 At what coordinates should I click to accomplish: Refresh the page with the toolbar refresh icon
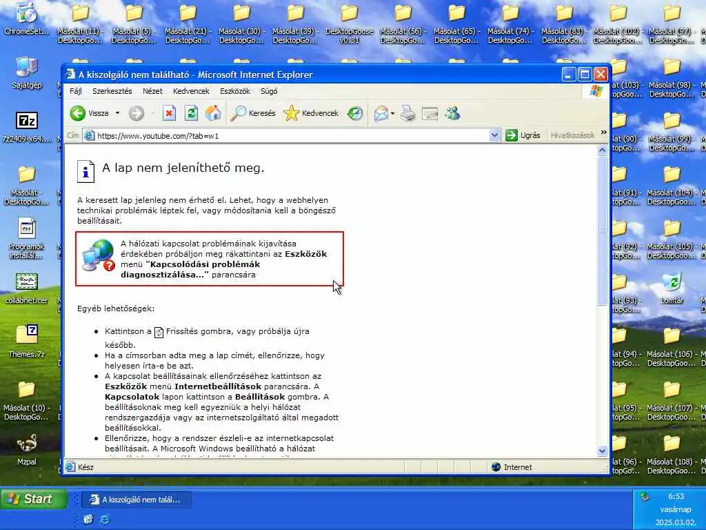tap(191, 113)
